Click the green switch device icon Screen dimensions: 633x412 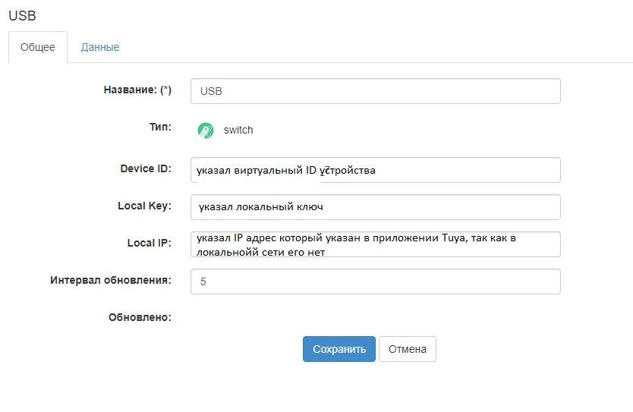coord(205,131)
